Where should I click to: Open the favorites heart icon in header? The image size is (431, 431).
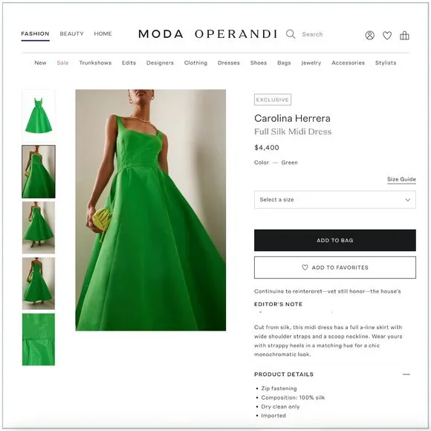pyautogui.click(x=387, y=36)
